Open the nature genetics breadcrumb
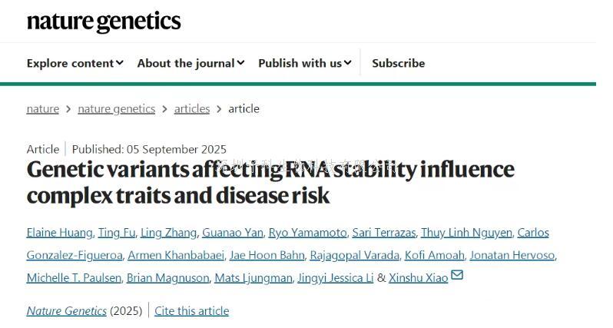Screen dimensions: 613x328 [x=116, y=108]
